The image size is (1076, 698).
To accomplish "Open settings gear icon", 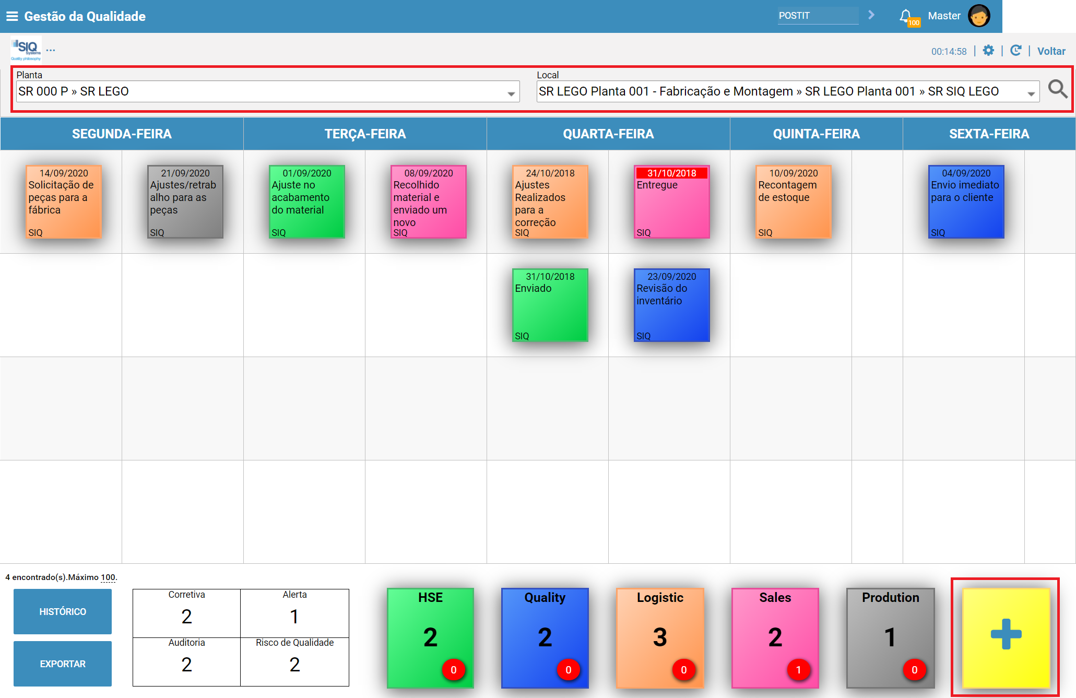I will (x=988, y=51).
